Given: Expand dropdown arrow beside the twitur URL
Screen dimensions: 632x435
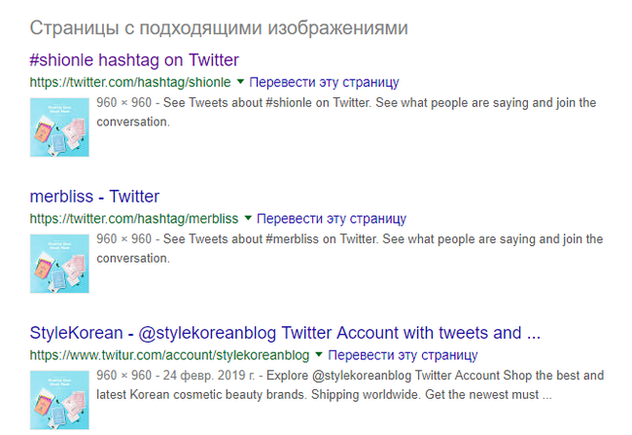Looking at the screenshot, I should (319, 354).
